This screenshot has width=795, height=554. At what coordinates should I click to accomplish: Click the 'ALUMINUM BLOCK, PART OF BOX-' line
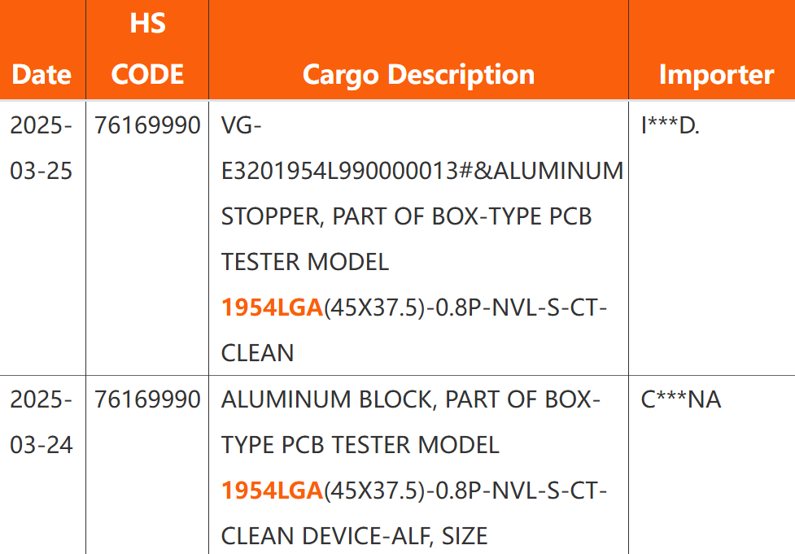(411, 399)
